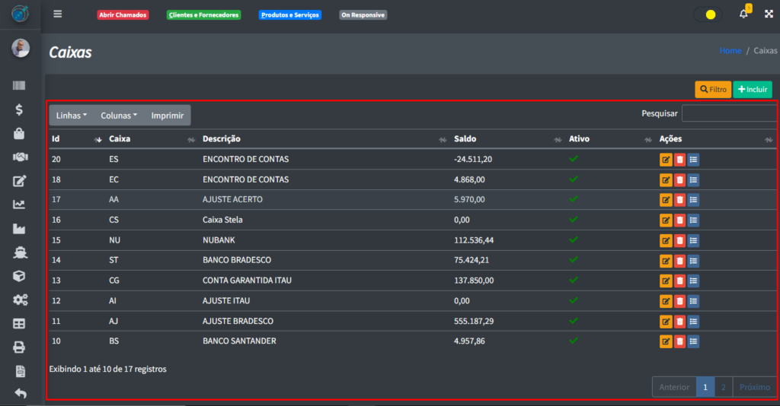Open Clientes e Fornecedores shortcut

(x=203, y=14)
